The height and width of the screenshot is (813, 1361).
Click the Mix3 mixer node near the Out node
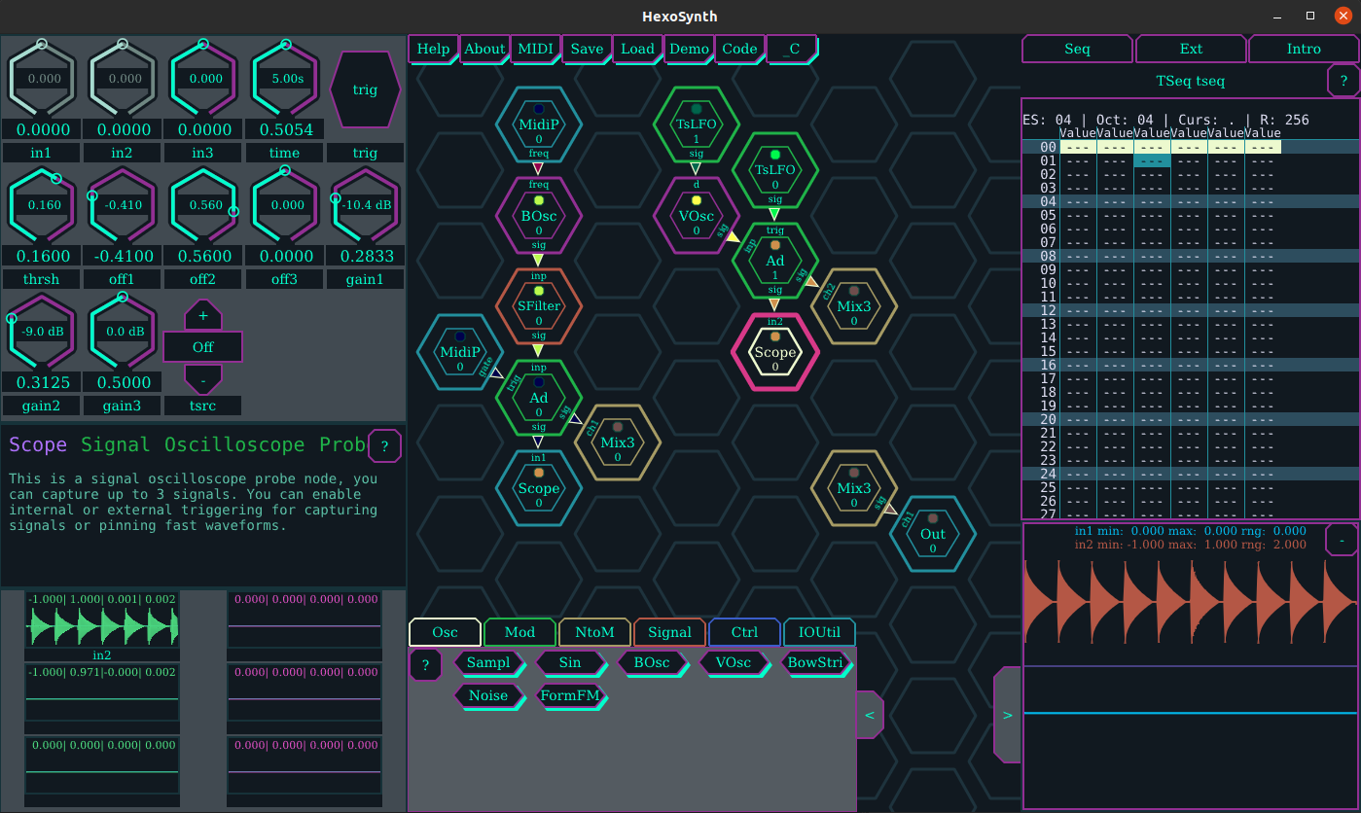coord(852,489)
